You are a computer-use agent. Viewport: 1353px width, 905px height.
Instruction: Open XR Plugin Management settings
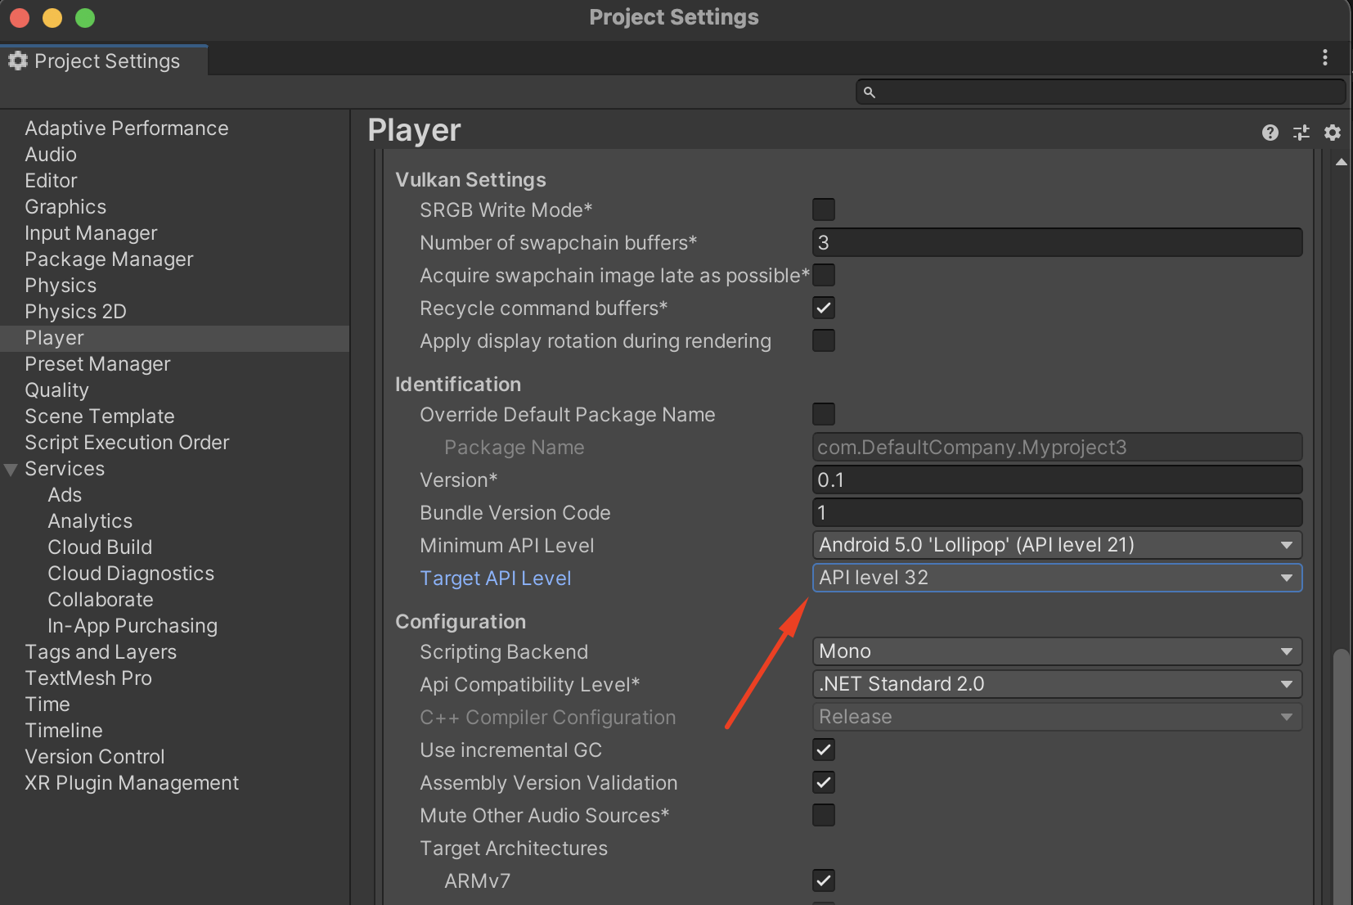click(132, 783)
